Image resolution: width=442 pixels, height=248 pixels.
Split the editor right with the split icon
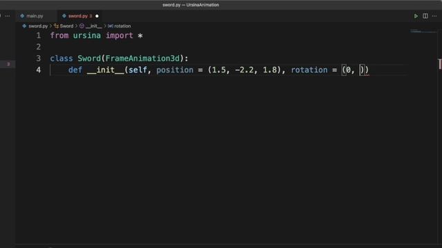[x=425, y=16]
